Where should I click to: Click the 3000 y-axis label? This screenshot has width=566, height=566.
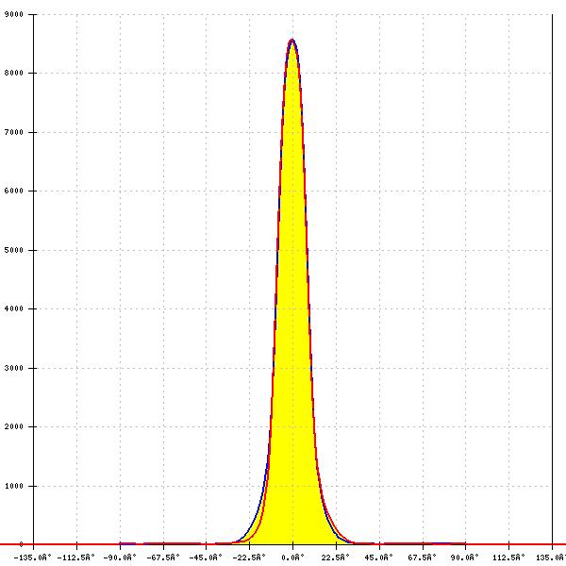pyautogui.click(x=14, y=368)
